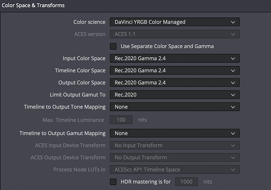Enable Use Separate Color Space and Gamma
The image size is (271, 190).
click(x=113, y=46)
